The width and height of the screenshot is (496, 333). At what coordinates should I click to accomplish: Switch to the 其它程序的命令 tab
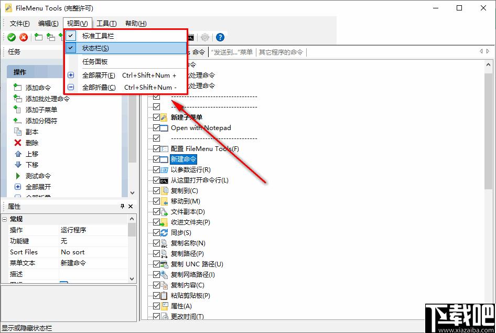pos(282,51)
